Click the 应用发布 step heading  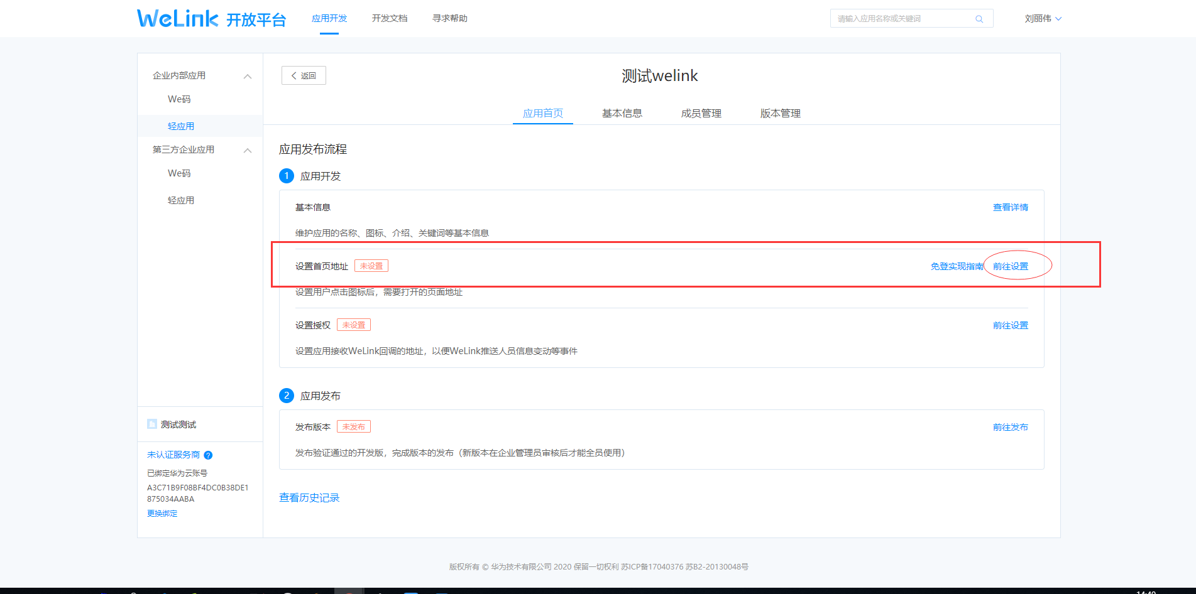click(321, 396)
